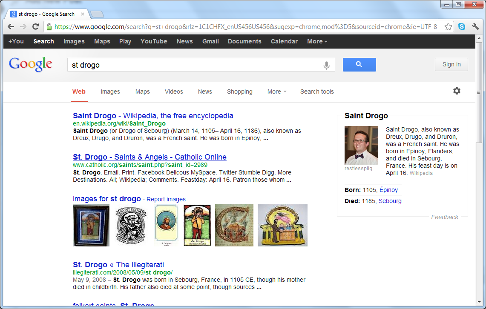Open Documents from the top bar
This screenshot has width=486, height=309.
pos(244,41)
